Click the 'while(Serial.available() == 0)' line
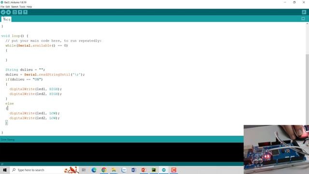Screen dimensions: 309x174 [x=37, y=45]
